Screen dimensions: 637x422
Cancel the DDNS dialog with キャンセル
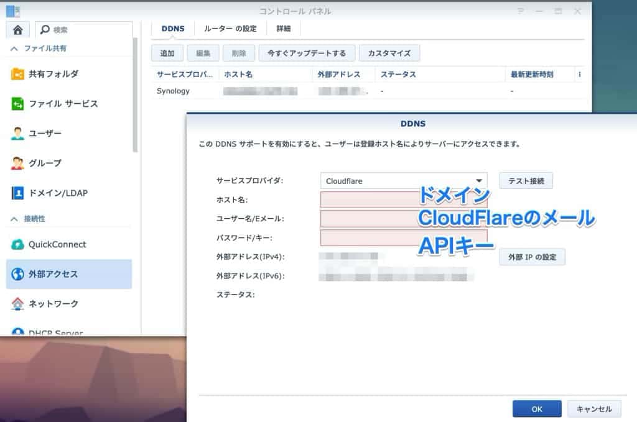(x=594, y=409)
